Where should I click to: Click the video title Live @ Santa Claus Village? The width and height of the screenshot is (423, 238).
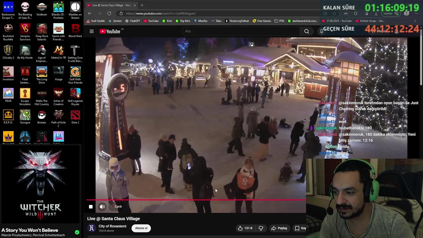(113, 218)
